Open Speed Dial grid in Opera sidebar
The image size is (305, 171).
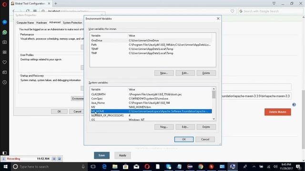(4, 52)
